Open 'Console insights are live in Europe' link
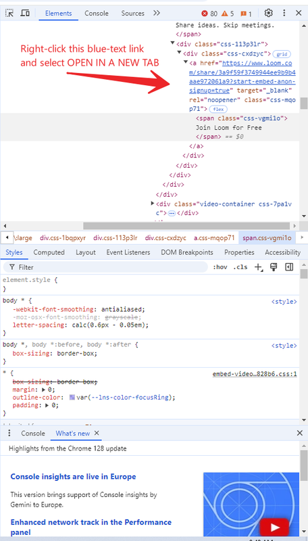Image resolution: width=308 pixels, height=541 pixels. pyautogui.click(x=74, y=477)
